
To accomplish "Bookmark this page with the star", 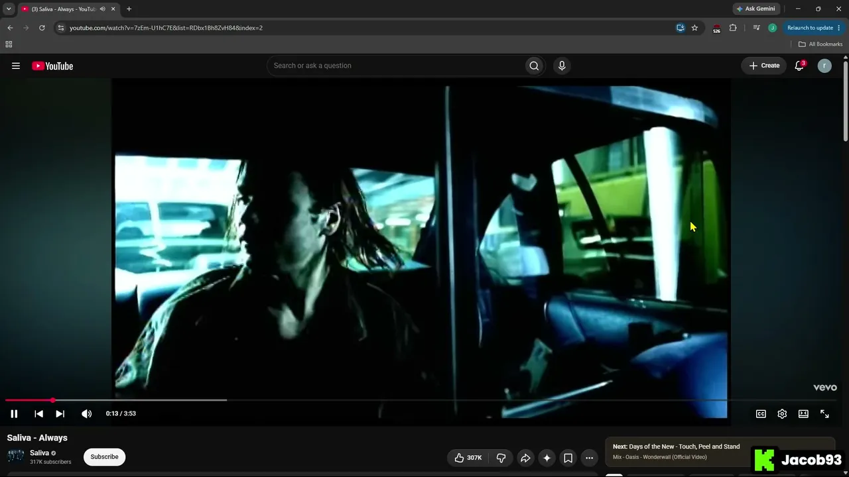I will [x=694, y=28].
